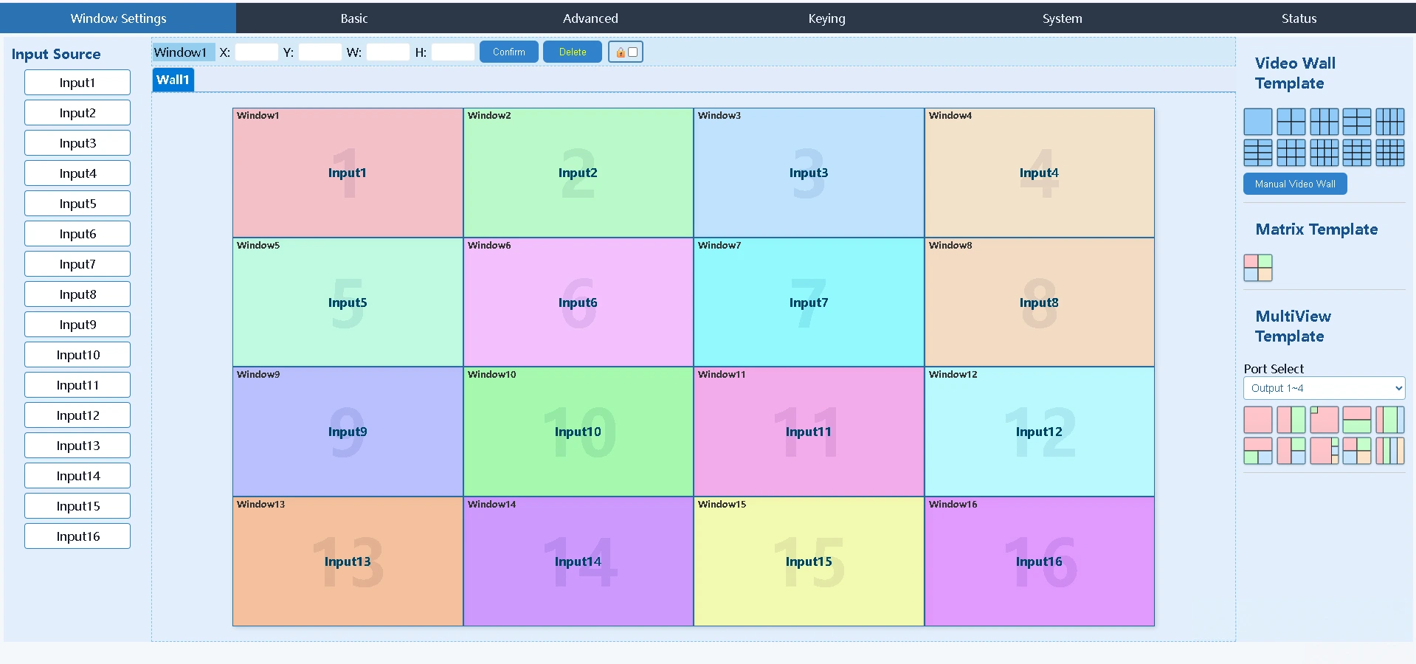1416x664 pixels.
Task: Focus the W width input field
Action: pyautogui.click(x=388, y=52)
